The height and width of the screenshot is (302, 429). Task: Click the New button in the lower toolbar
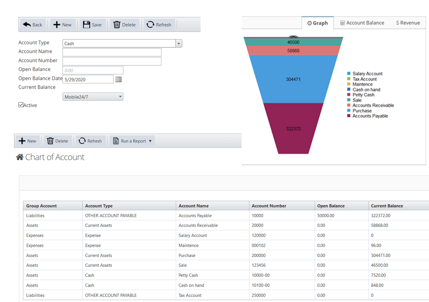27,140
